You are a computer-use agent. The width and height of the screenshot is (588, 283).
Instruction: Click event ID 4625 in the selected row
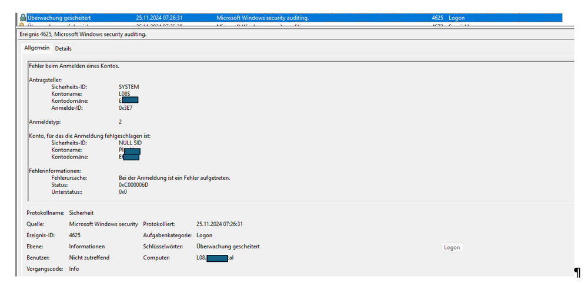point(437,18)
